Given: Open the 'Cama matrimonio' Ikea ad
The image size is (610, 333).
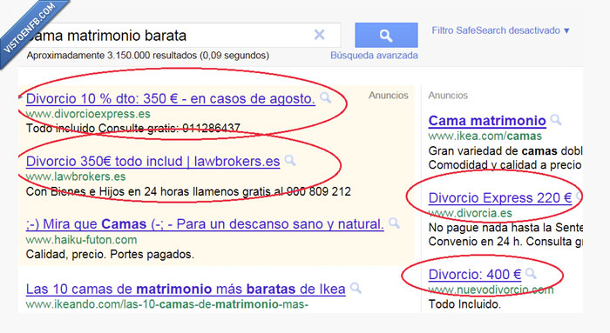Looking at the screenshot, I should point(487,121).
